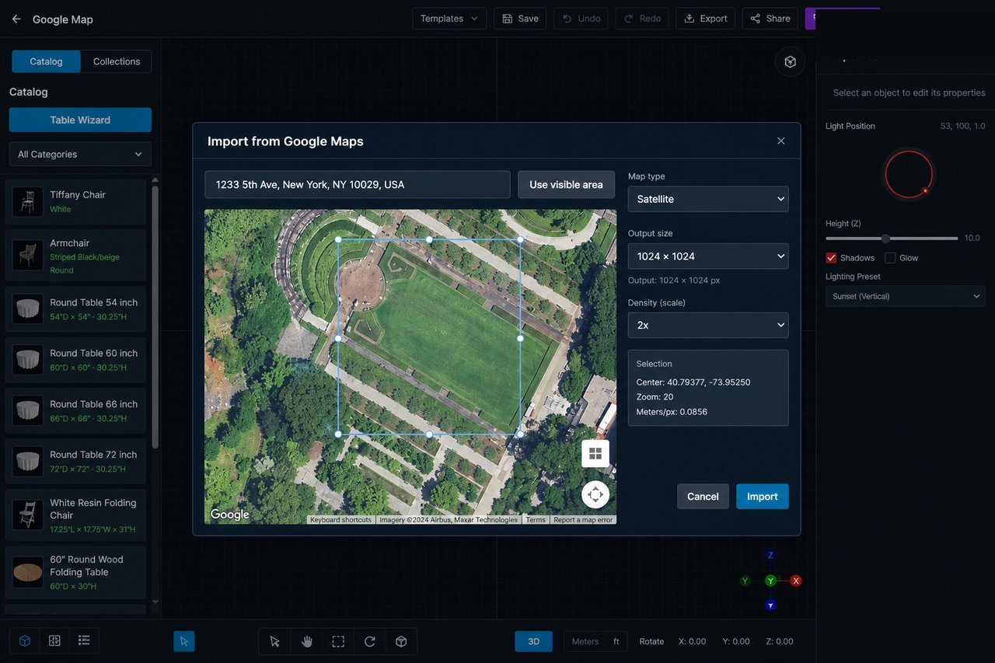Viewport: 995px width, 663px height.
Task: Click the green Y axis gizmo center
Action: pos(770,581)
